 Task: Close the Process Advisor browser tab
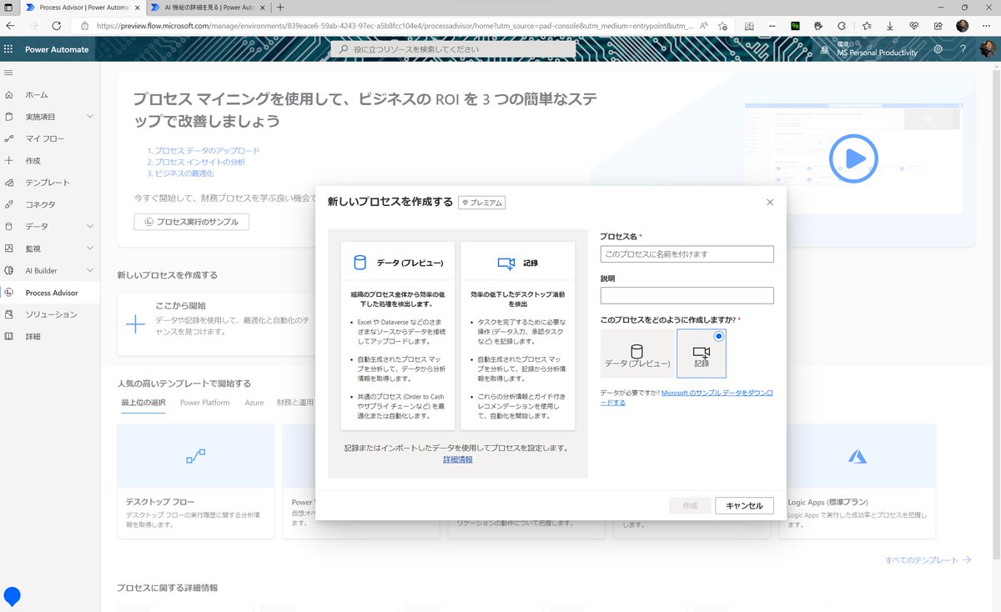tap(137, 7)
